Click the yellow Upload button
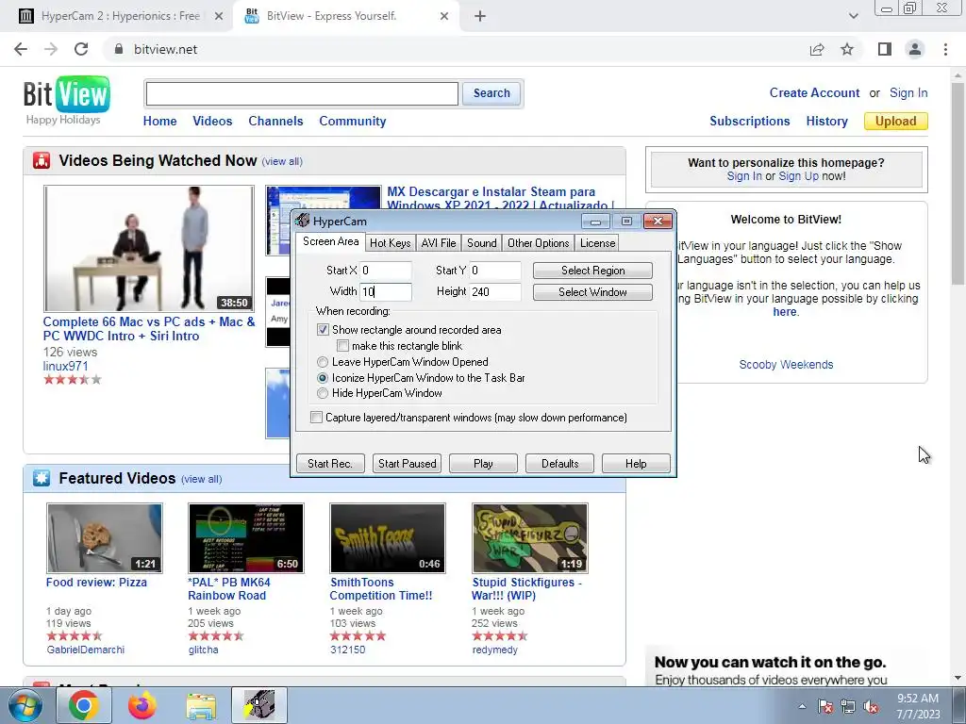 pyautogui.click(x=896, y=122)
